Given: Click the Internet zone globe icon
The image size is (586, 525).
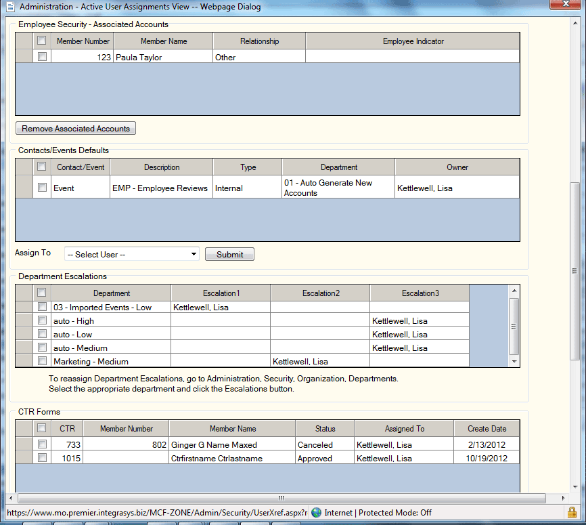Looking at the screenshot, I should pos(316,512).
